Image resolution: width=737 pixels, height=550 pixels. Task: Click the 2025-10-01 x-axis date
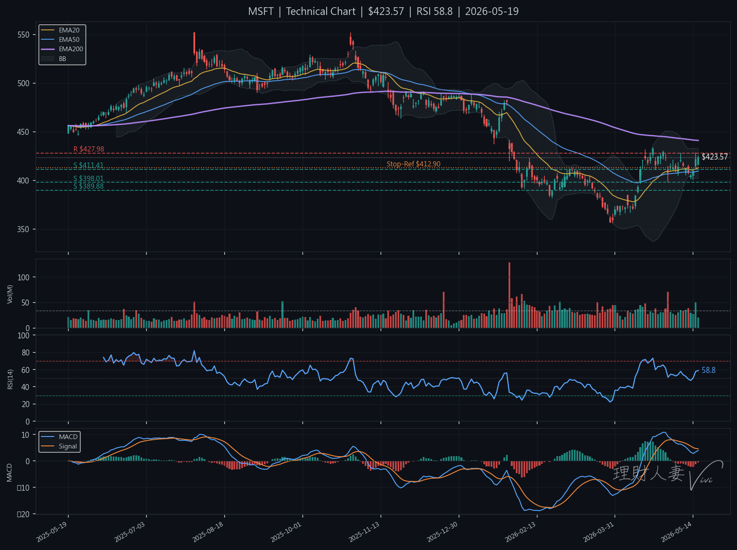(x=286, y=532)
